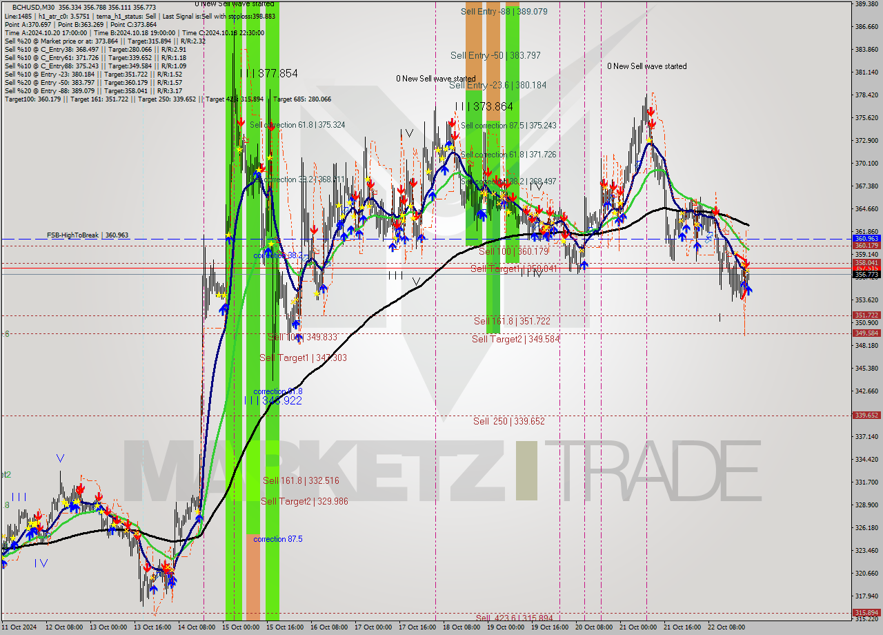Click the red 351.722 price tag
This screenshot has height=635, width=883.
(x=867, y=315)
